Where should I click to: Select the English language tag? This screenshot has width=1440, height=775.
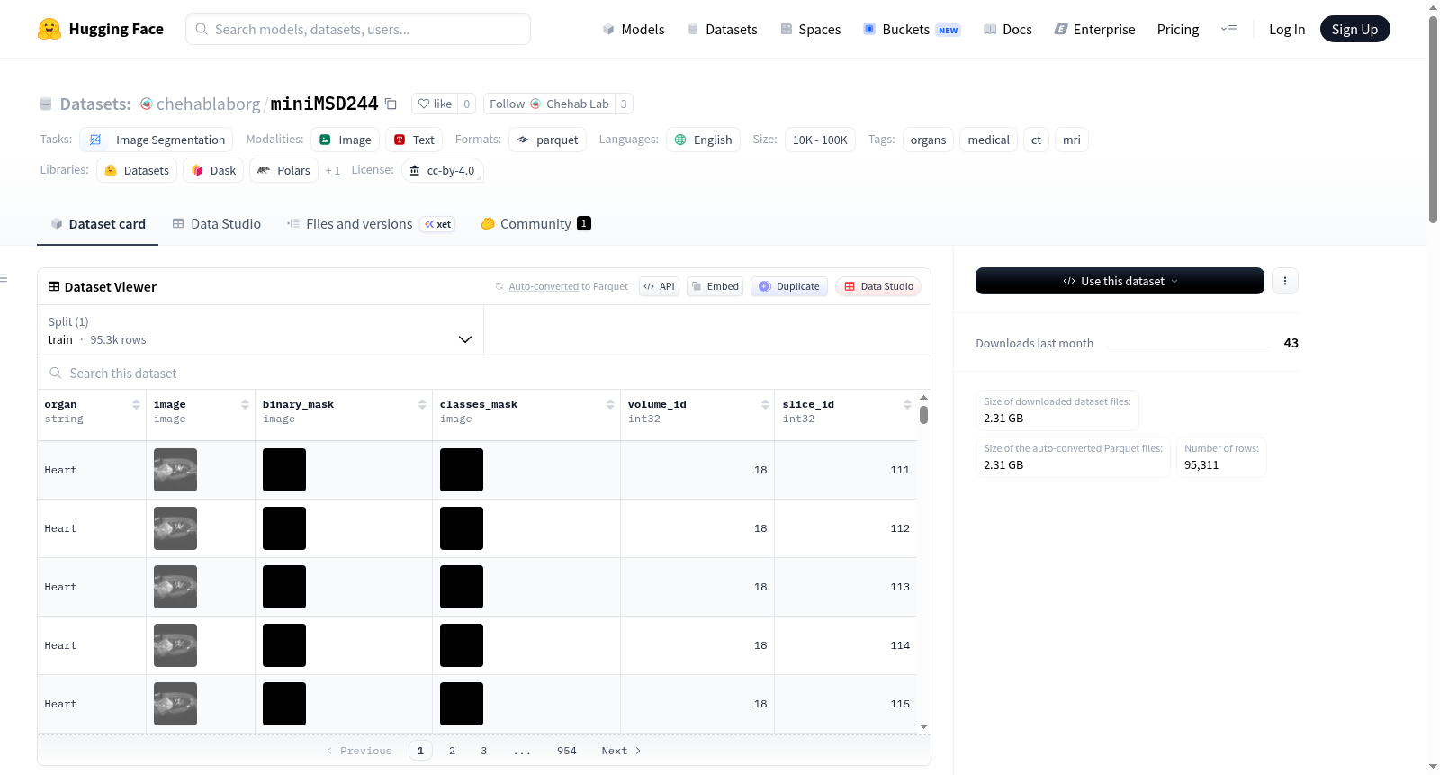(703, 140)
